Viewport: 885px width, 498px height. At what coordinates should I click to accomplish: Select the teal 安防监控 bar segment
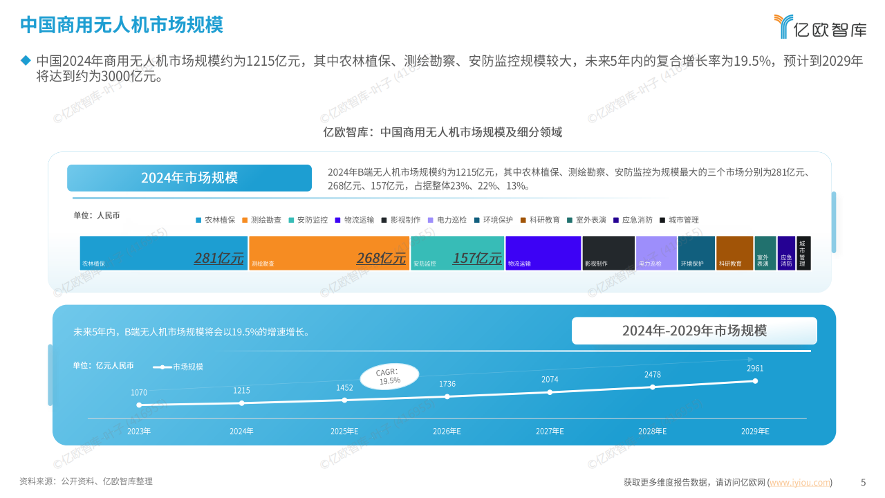point(457,253)
